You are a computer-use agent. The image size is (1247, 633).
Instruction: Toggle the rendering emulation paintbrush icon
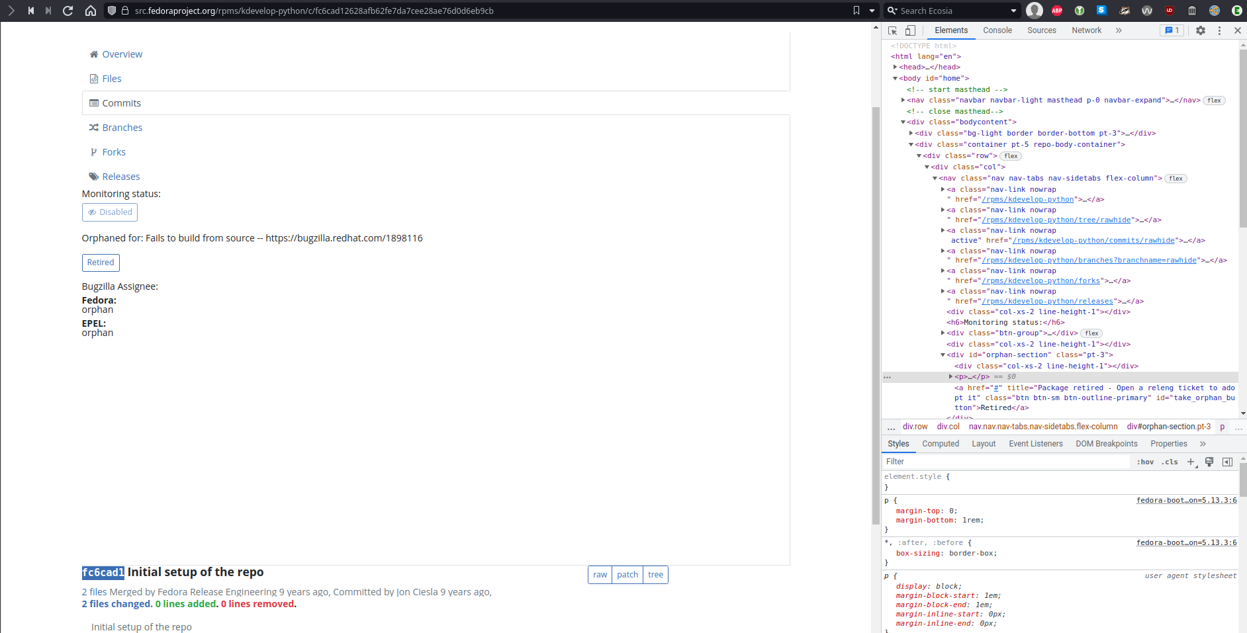1209,462
